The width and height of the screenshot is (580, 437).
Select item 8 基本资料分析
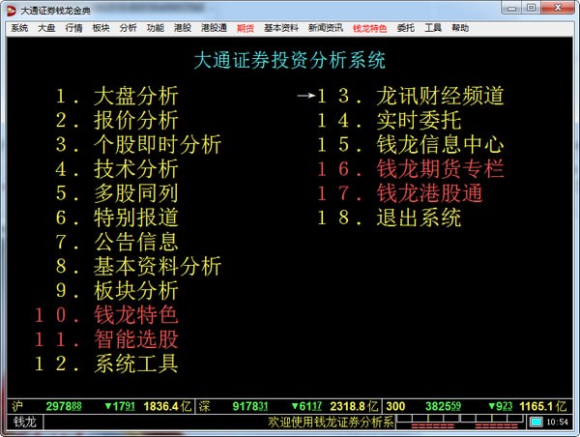pos(138,266)
